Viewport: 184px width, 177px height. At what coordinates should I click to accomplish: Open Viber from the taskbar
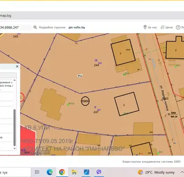(99, 172)
